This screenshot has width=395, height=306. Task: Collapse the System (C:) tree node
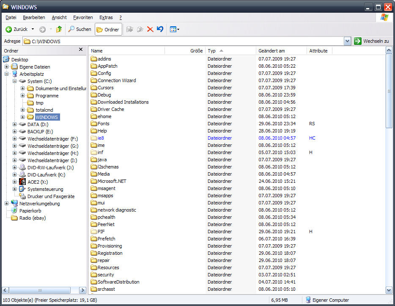[15, 81]
